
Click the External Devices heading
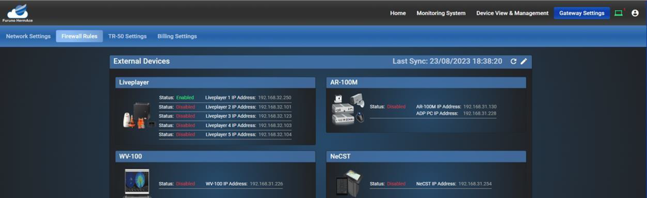[142, 61]
